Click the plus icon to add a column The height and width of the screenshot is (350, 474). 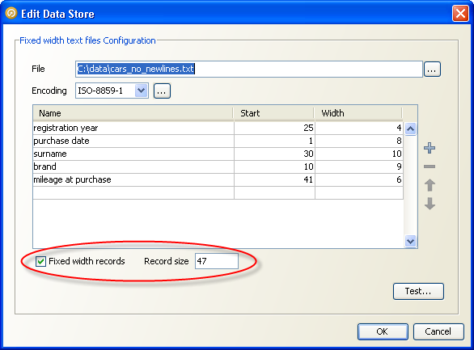click(430, 148)
